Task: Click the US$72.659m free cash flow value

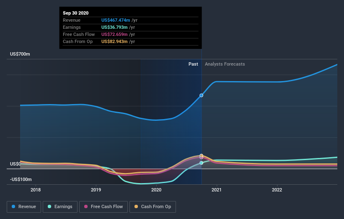Action: [x=114, y=34]
